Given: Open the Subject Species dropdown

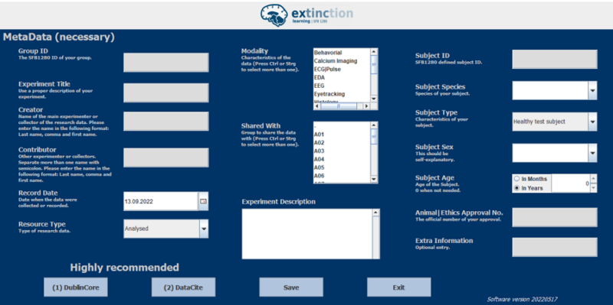Looking at the screenshot, I should 592,90.
